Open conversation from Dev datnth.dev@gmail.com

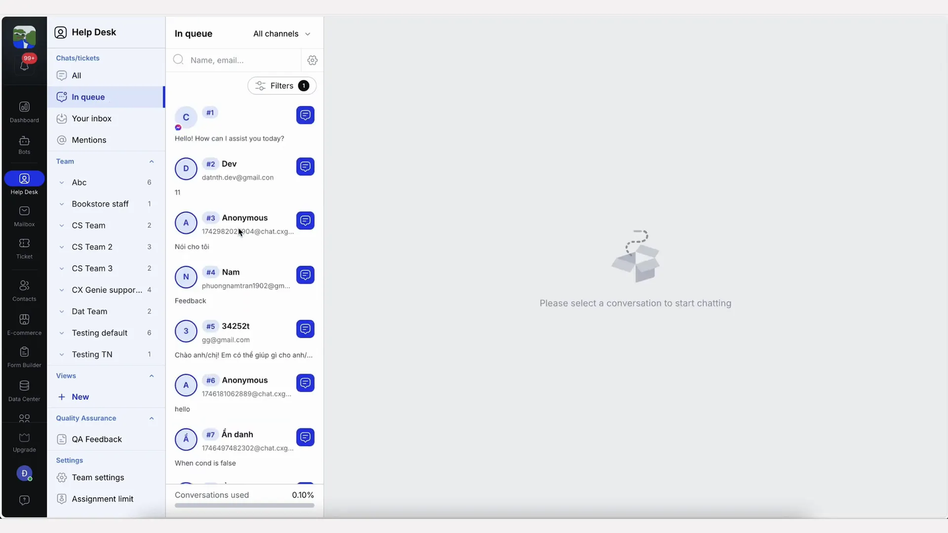pyautogui.click(x=244, y=178)
